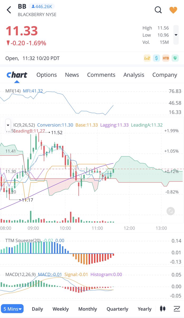Select the Yearly timeframe
This screenshot has height=318, width=184.
tap(145, 309)
